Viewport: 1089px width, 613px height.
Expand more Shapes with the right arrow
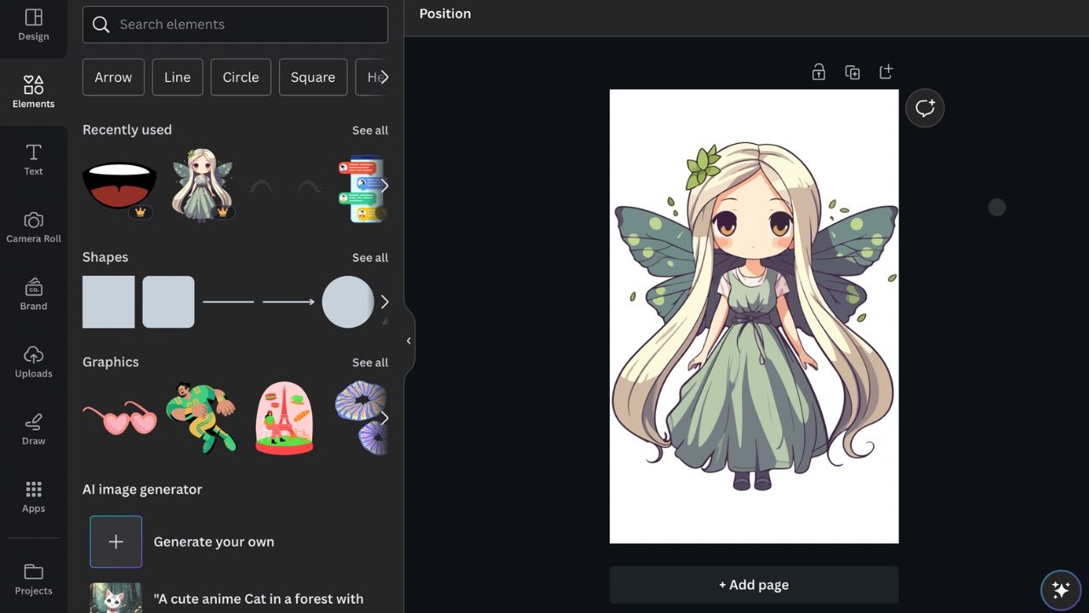[384, 301]
